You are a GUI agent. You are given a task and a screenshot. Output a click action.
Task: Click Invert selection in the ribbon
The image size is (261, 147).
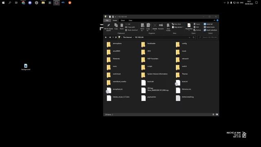point(210,30)
